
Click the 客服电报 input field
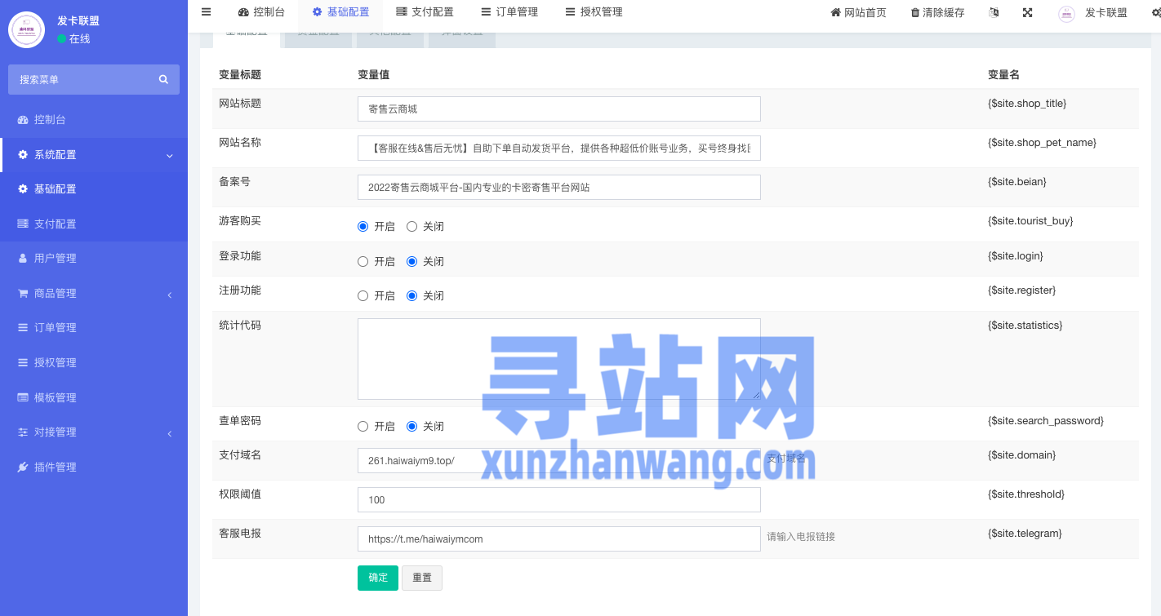click(559, 538)
